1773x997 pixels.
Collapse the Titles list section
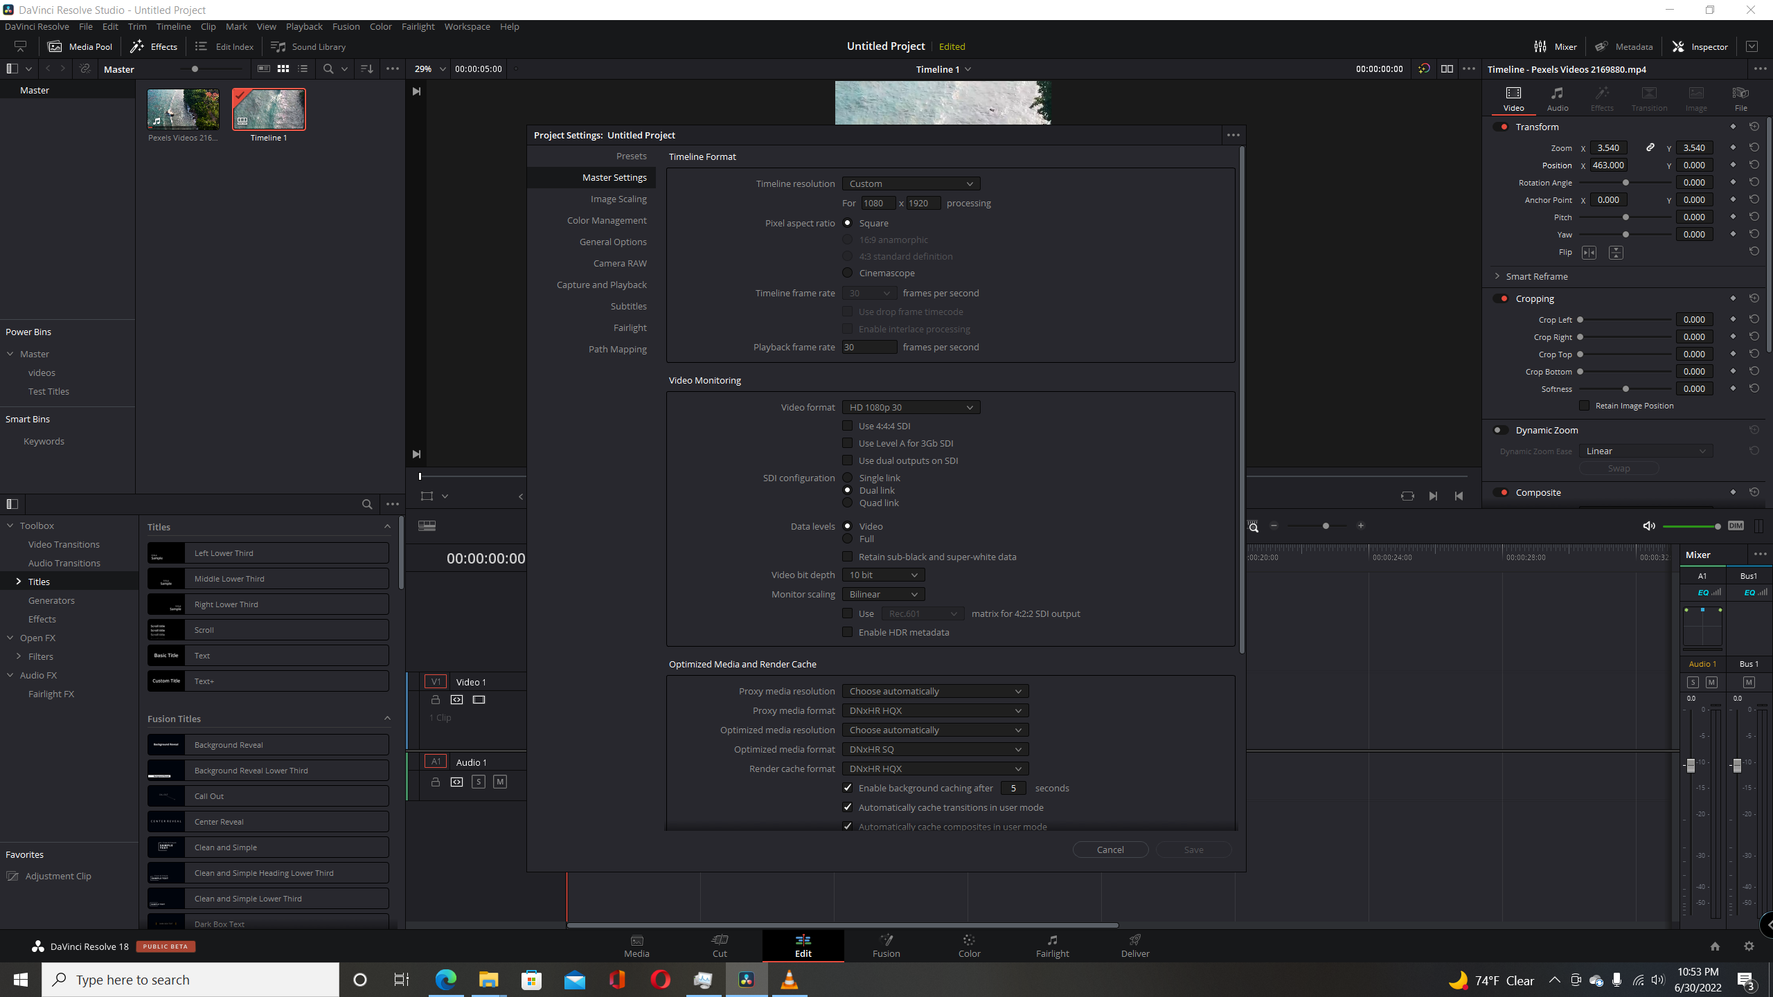[387, 526]
